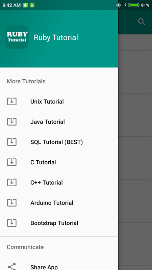Tap download icon beside Arduino Tutorial
Screen dimensions: 152x270
click(12, 203)
